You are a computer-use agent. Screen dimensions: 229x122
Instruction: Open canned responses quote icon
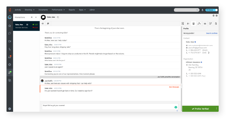205,24
